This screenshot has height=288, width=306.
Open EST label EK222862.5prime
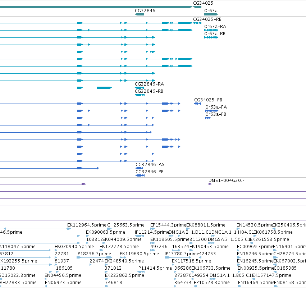[124, 275]
